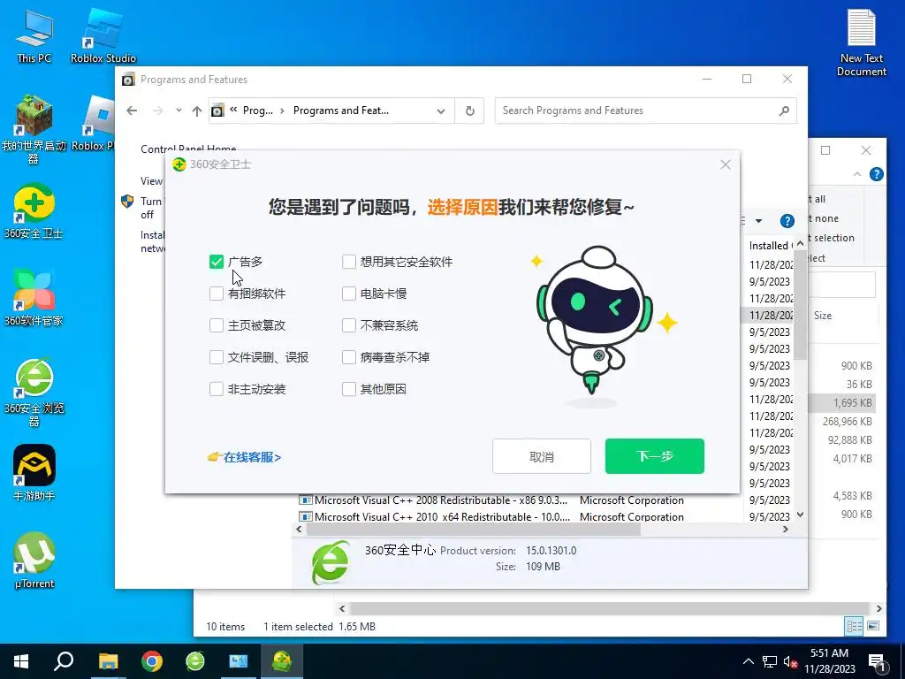Open the Windows Start menu

pyautogui.click(x=21, y=661)
